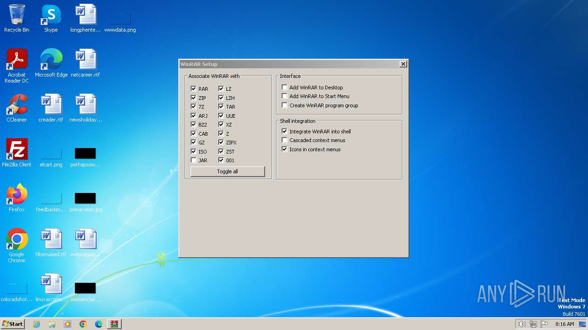Enable Create WinRAR program group

pos(284,105)
